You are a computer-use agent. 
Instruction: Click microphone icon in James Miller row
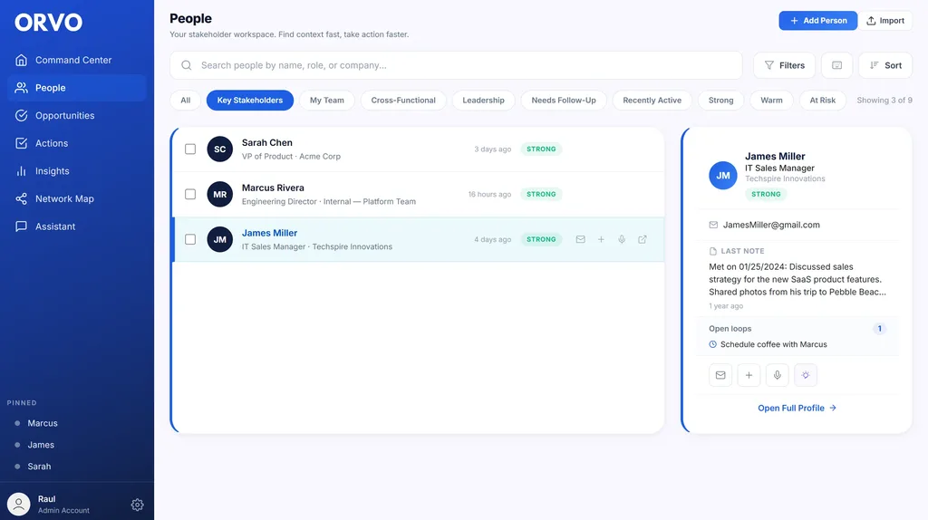pos(622,239)
